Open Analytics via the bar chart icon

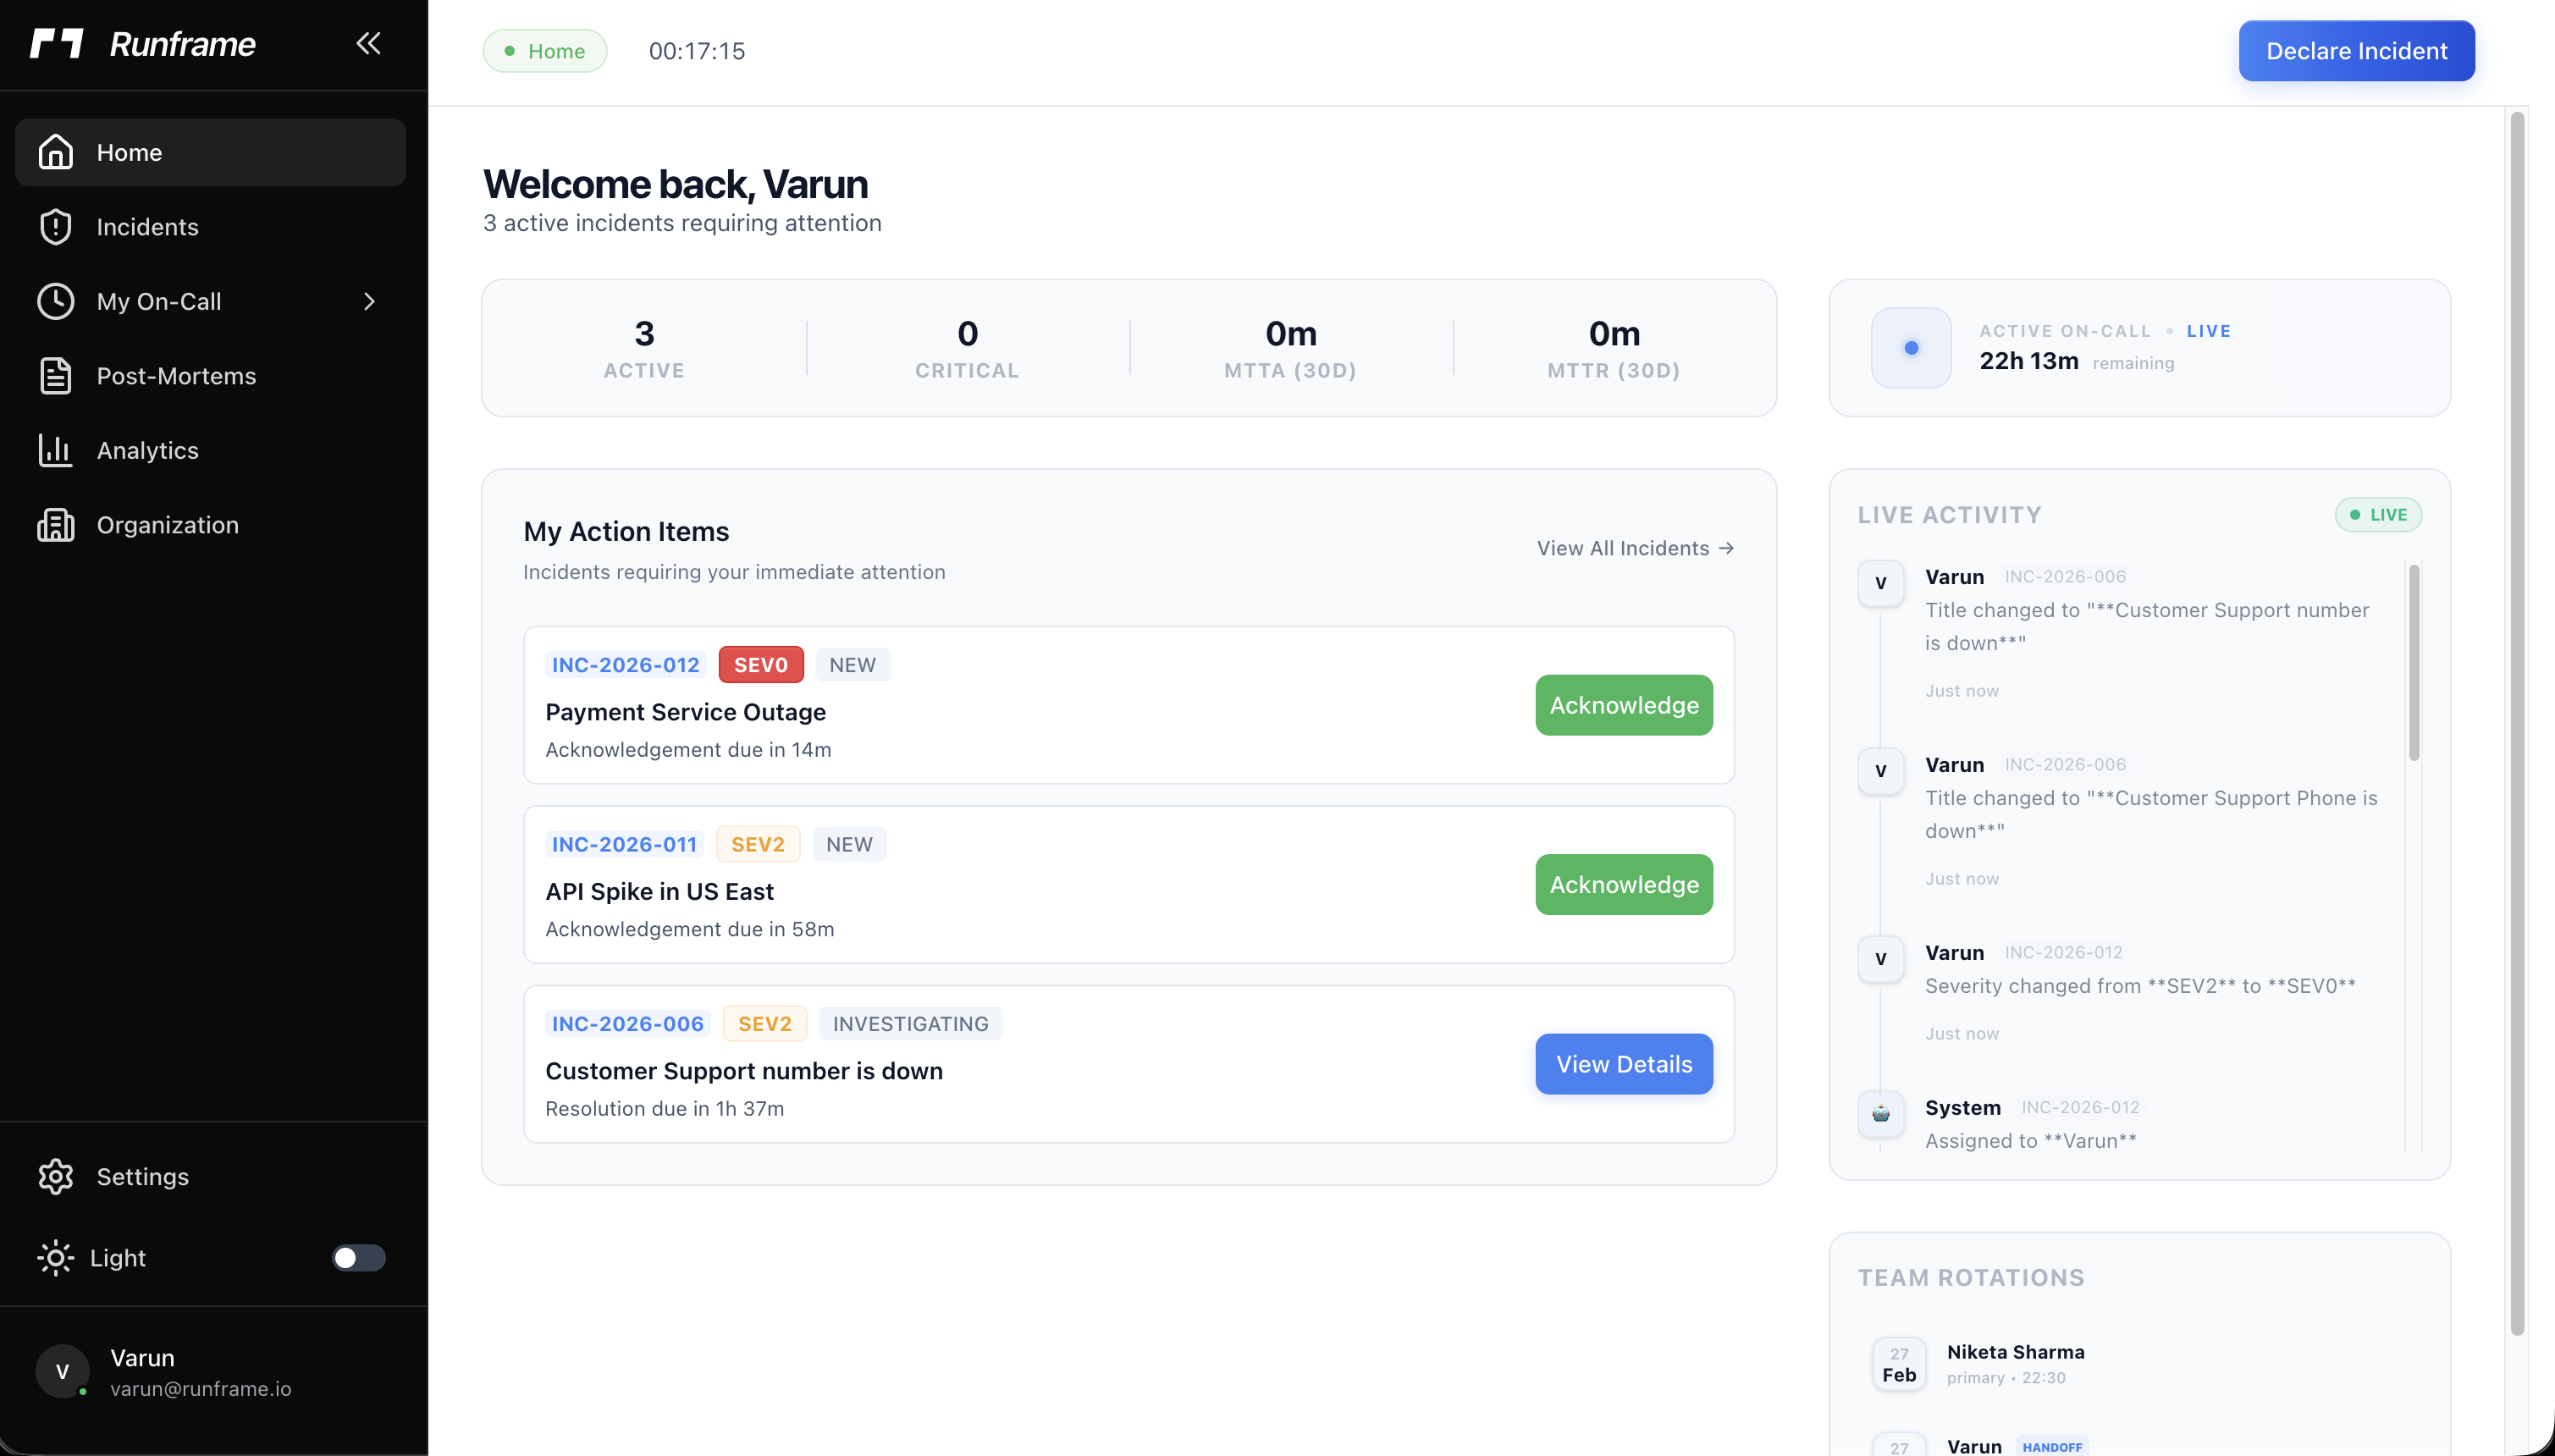(x=56, y=451)
